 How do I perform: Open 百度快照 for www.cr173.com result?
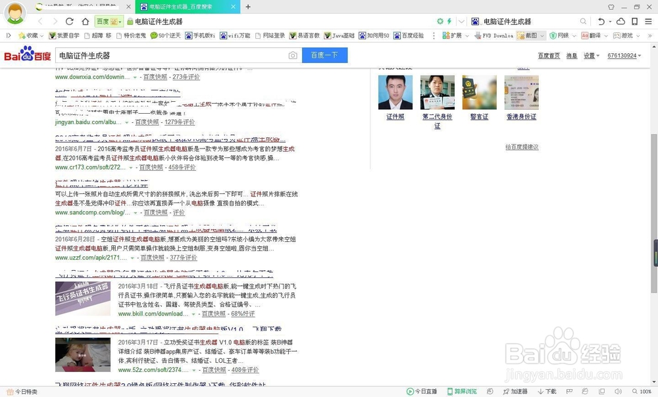(151, 167)
